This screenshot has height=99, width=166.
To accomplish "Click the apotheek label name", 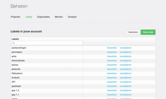I will pyautogui.click(x=16, y=86).
